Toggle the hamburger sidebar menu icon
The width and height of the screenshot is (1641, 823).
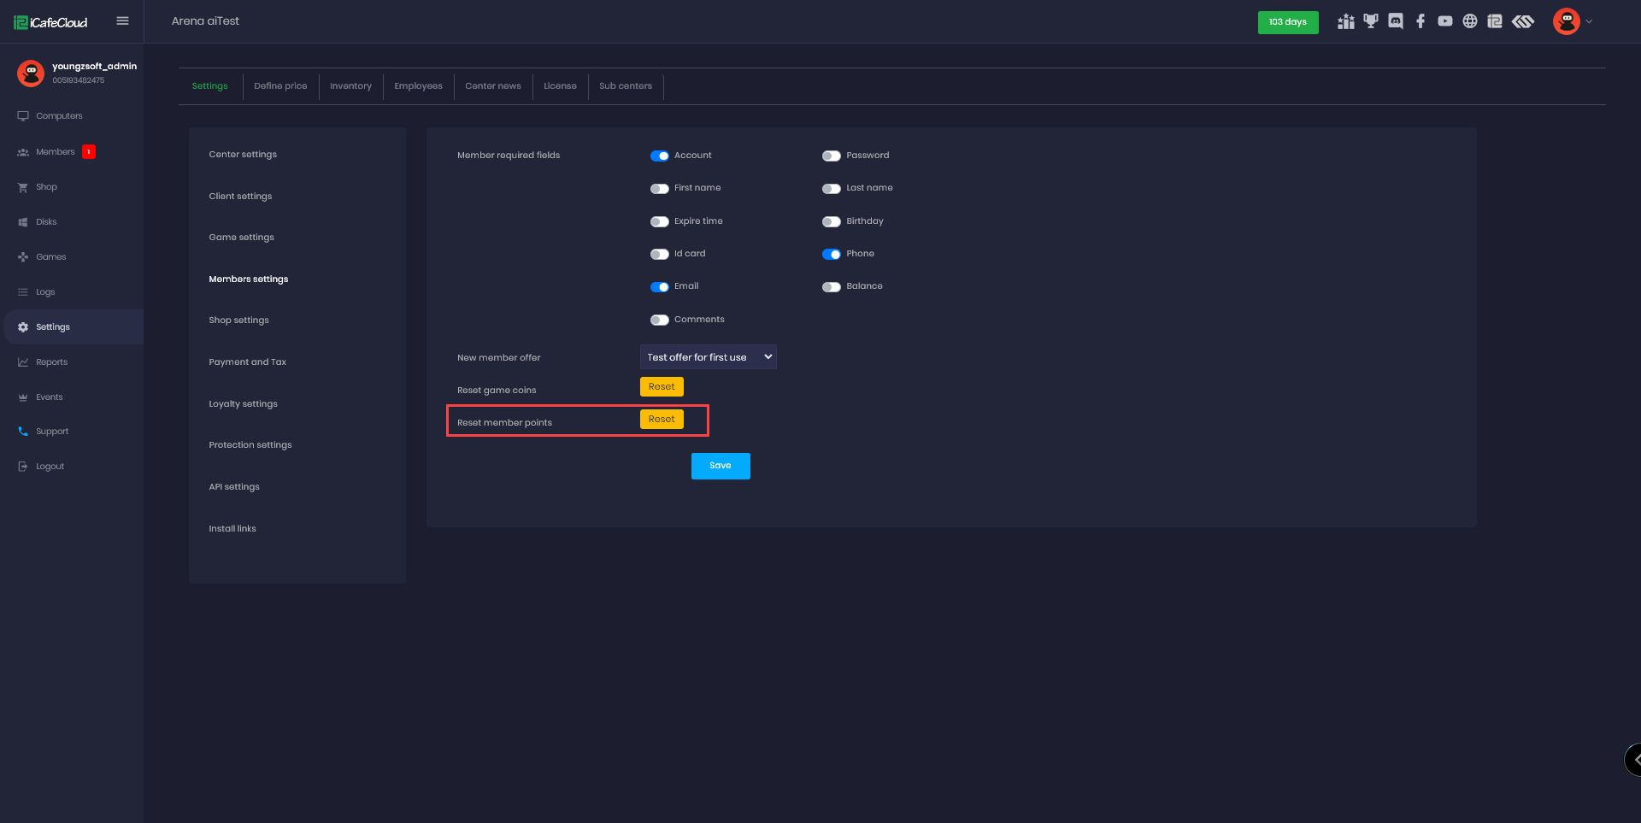click(122, 21)
